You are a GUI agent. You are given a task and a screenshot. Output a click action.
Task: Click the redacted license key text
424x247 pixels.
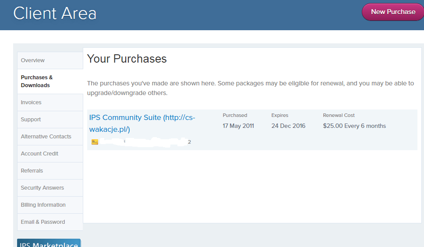145,141
